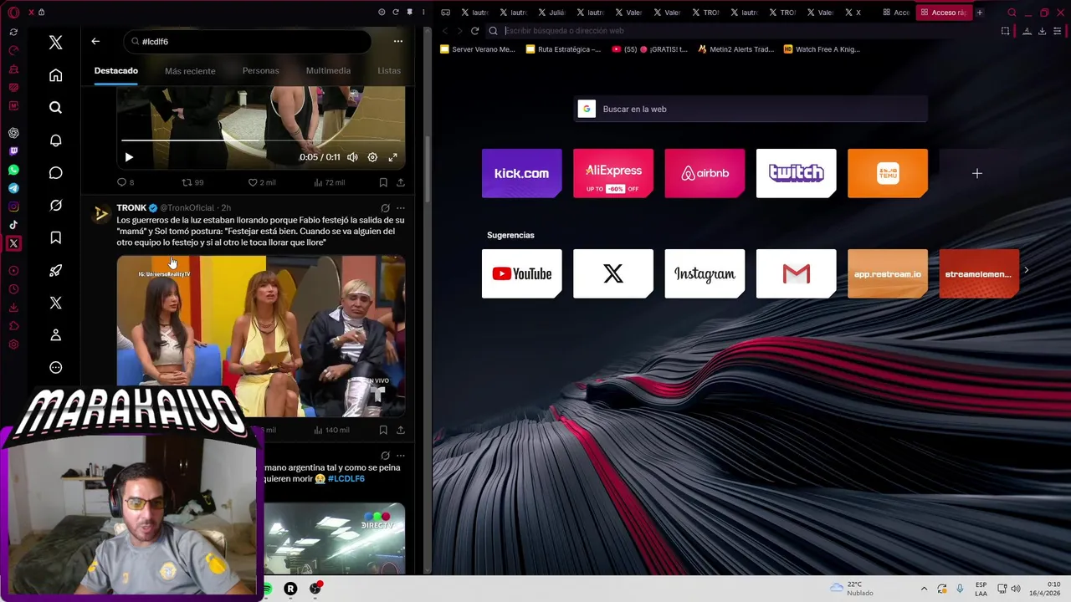
Task: Switch to Acceso rápido active tab
Action: click(943, 13)
